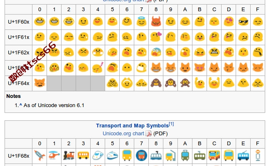Select the face screaming in fear emoji
Screen dimensions: 266x166
pos(156,52)
